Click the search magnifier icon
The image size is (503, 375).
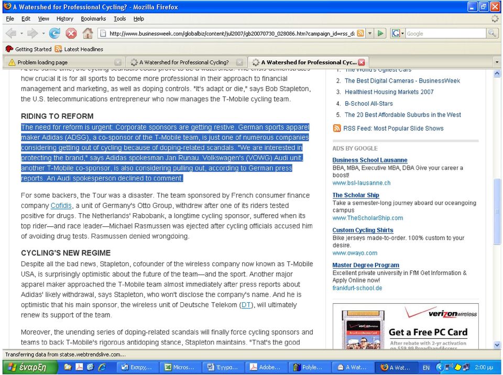(492, 34)
